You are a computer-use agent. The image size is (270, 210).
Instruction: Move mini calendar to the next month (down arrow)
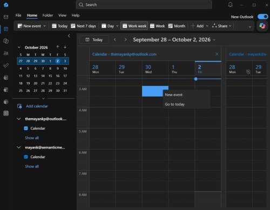coord(65,47)
